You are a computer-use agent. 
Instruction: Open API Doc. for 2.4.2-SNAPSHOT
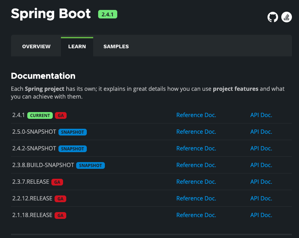click(x=261, y=148)
